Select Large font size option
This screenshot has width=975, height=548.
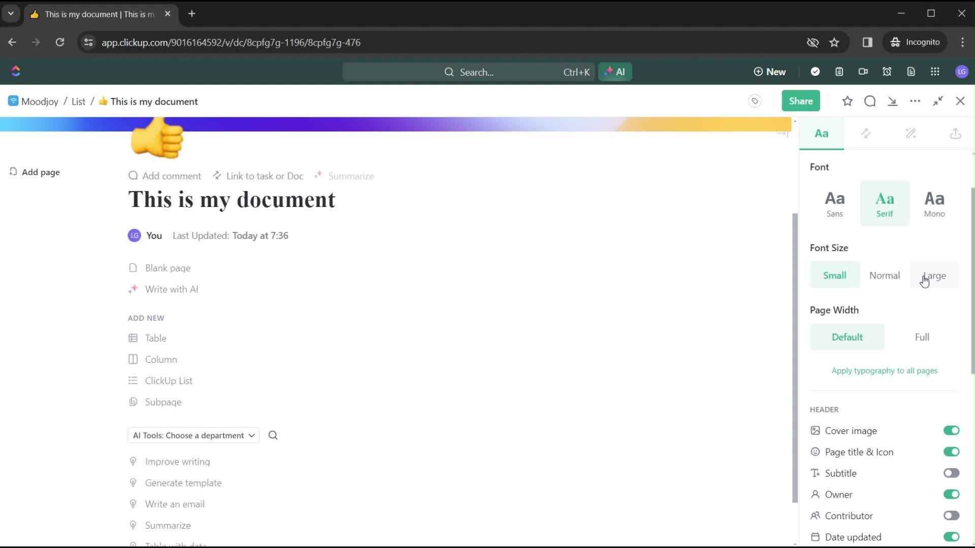[x=934, y=275]
